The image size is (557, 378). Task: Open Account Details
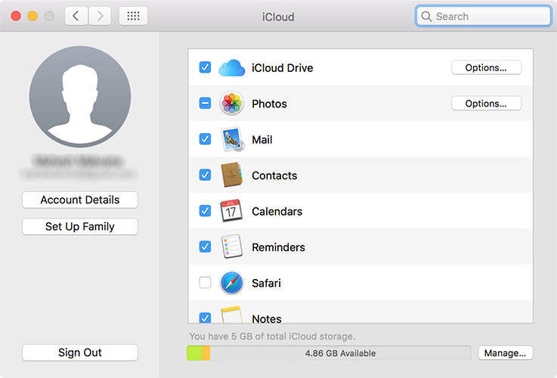(x=80, y=200)
